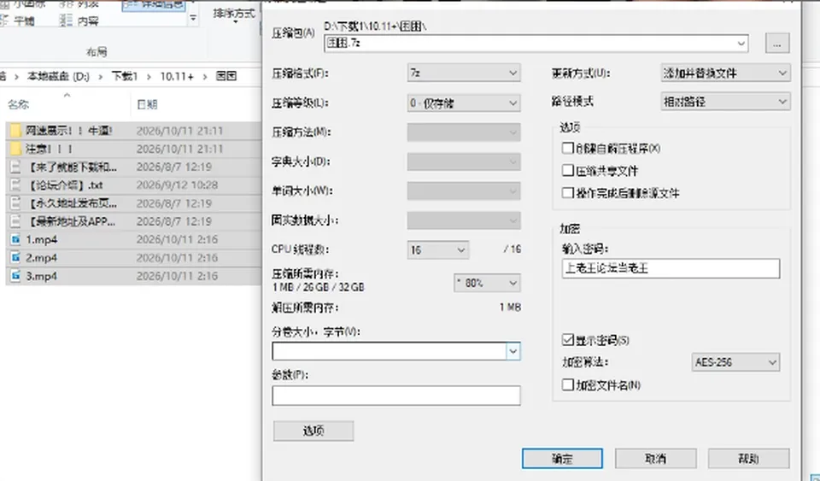Click the 【论坛介绍】.txt file icon
Viewport: 820px width, 481px height.
15,185
